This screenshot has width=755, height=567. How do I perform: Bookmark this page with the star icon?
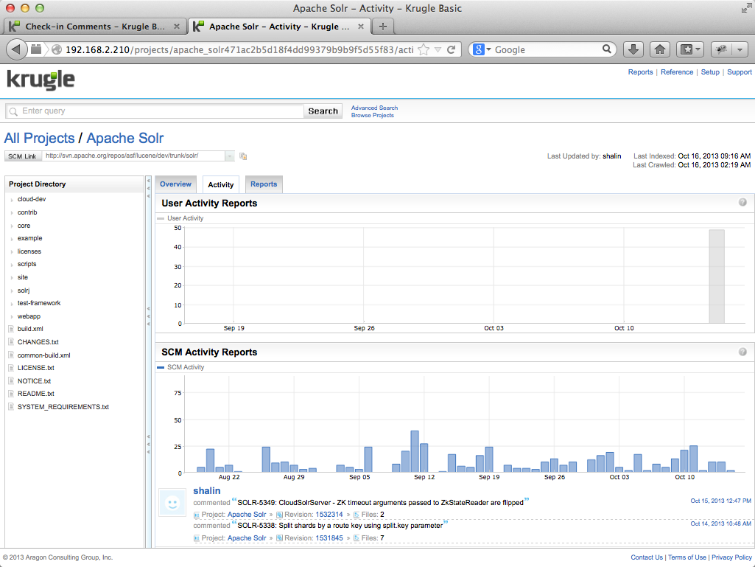[424, 49]
